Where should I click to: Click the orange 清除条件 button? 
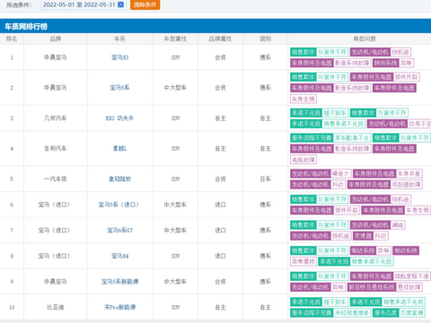145,4
